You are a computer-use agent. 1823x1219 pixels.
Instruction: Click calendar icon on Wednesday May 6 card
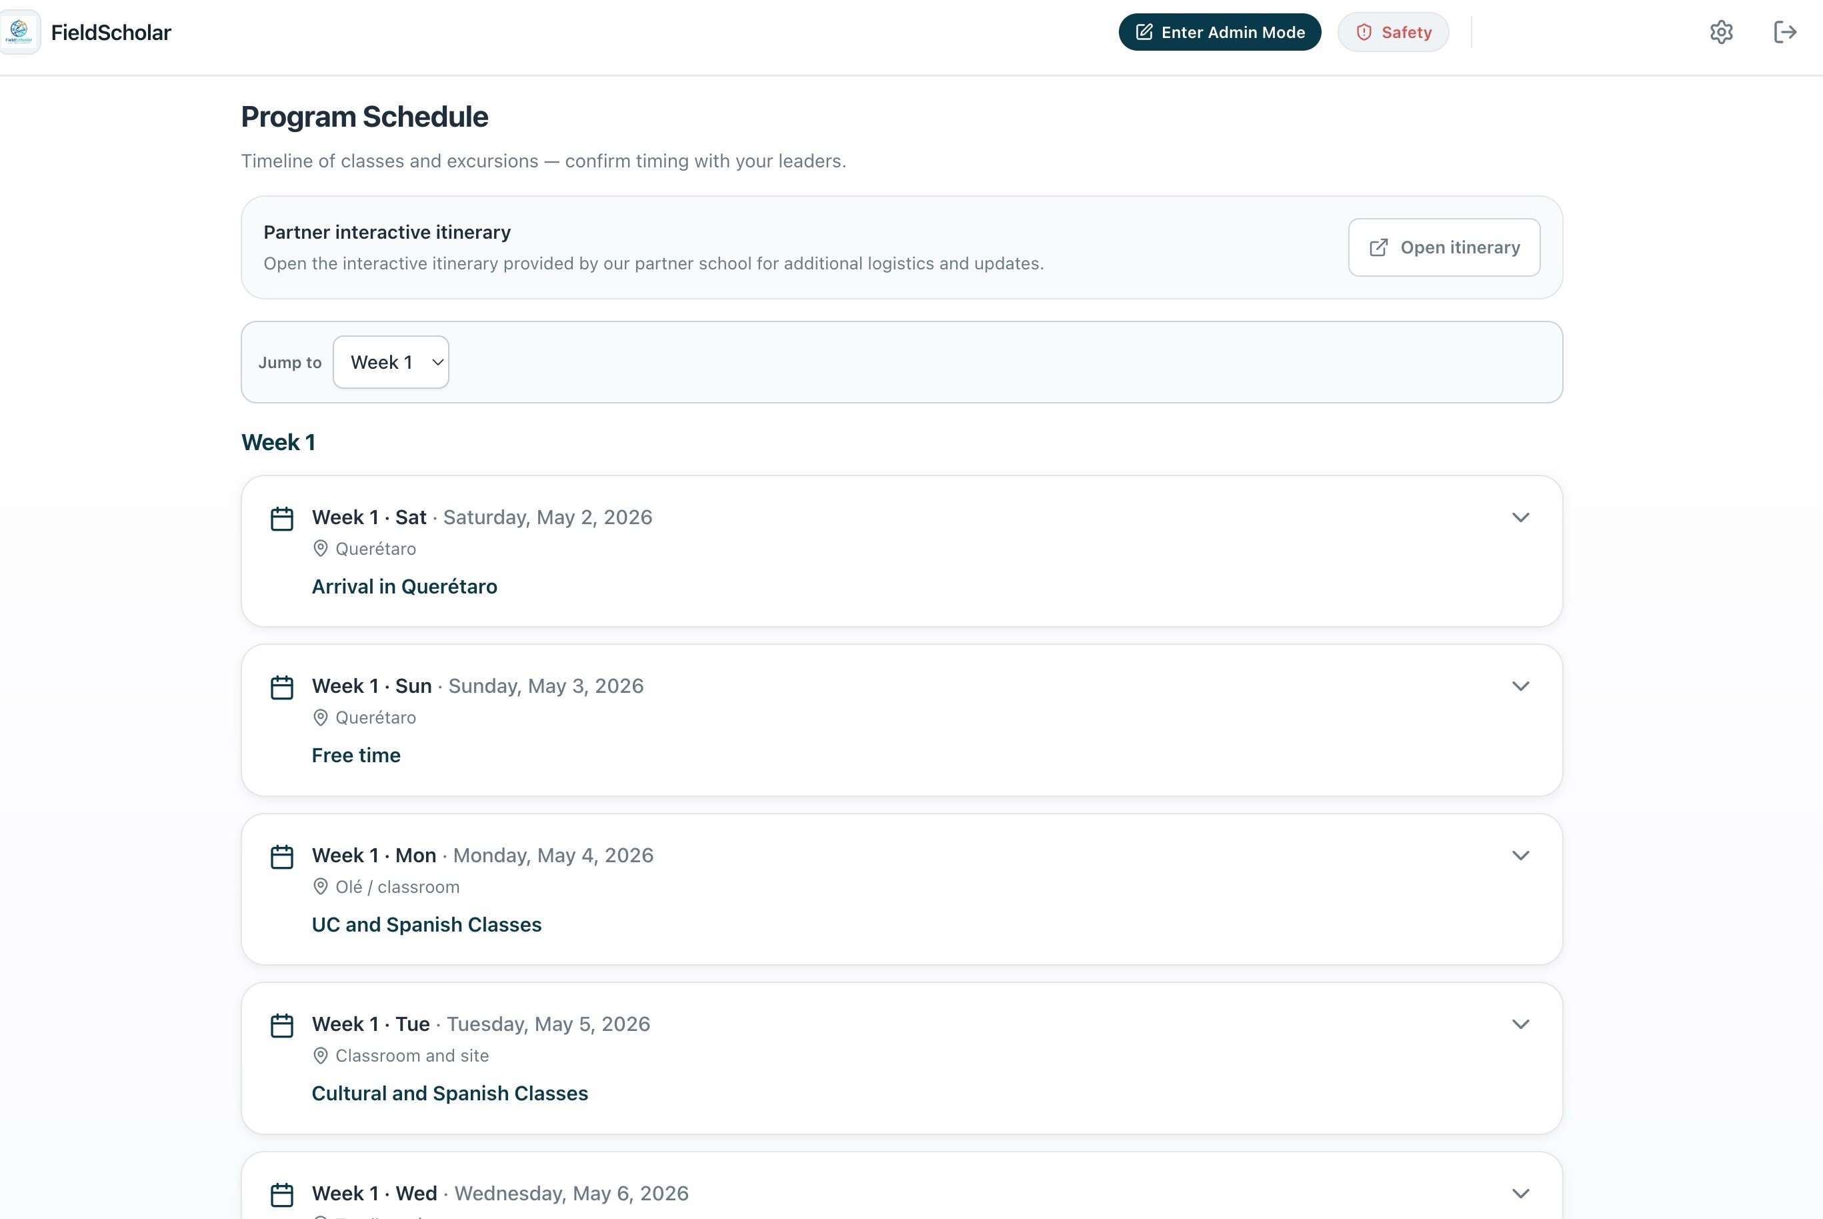point(281,1195)
